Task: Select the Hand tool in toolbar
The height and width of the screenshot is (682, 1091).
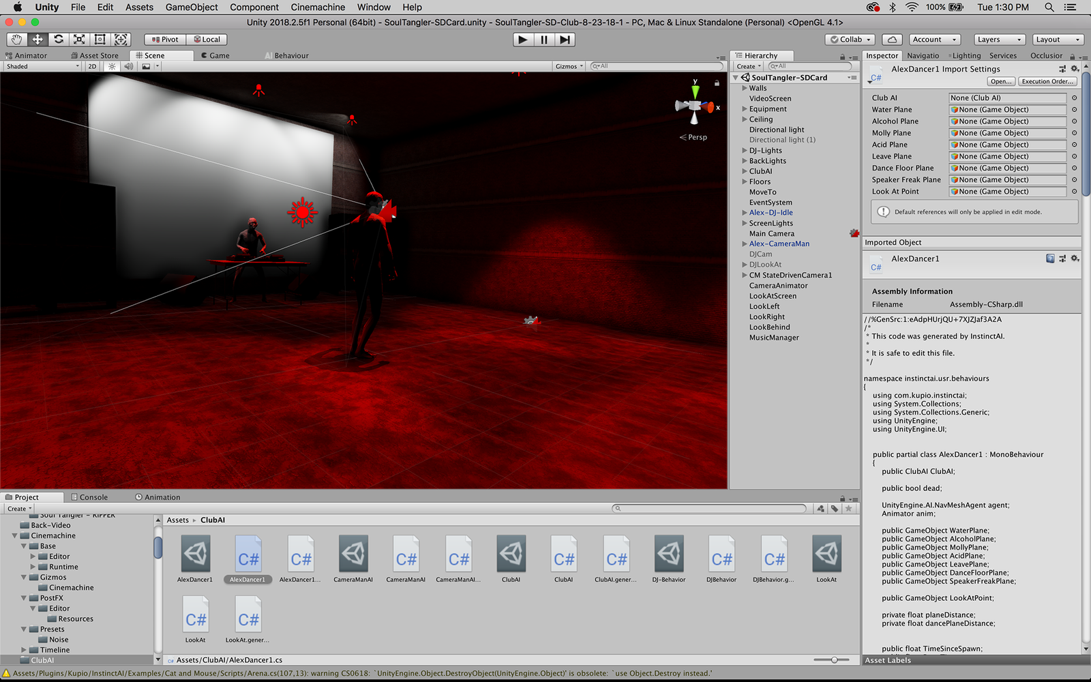Action: [16, 40]
